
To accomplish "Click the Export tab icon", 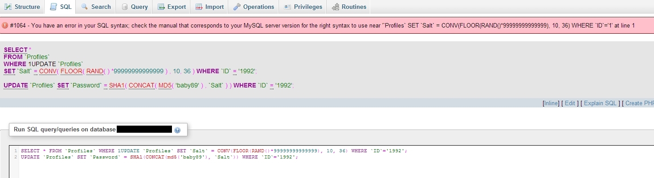I will [x=160, y=7].
